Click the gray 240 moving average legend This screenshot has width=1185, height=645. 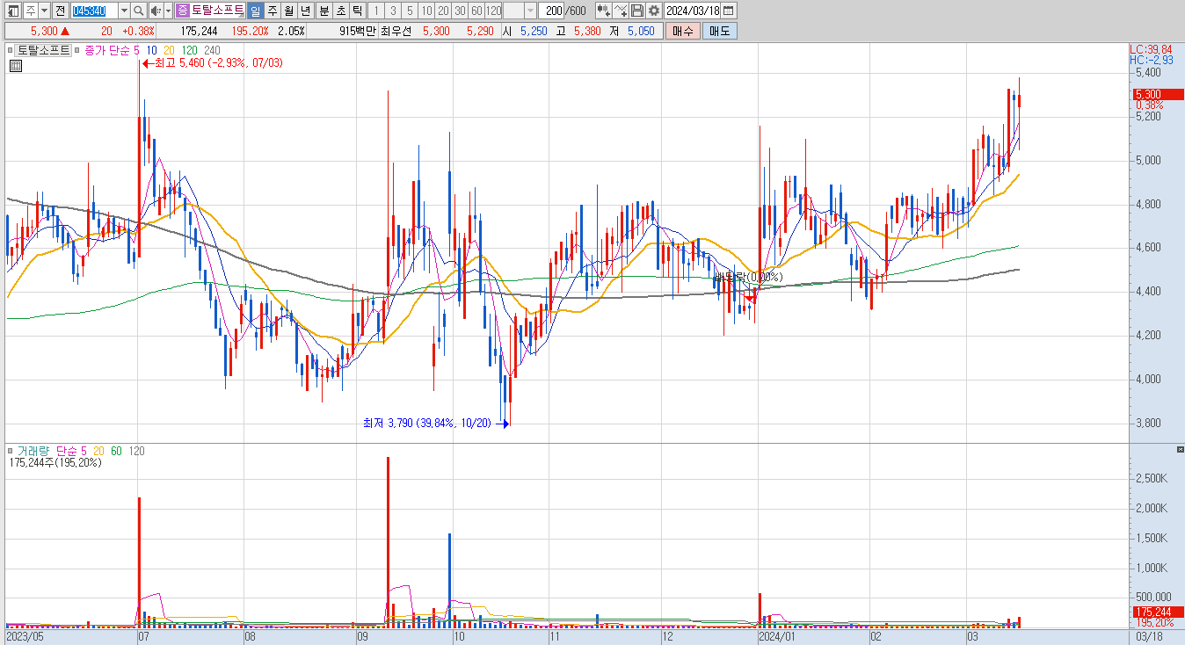coord(211,50)
